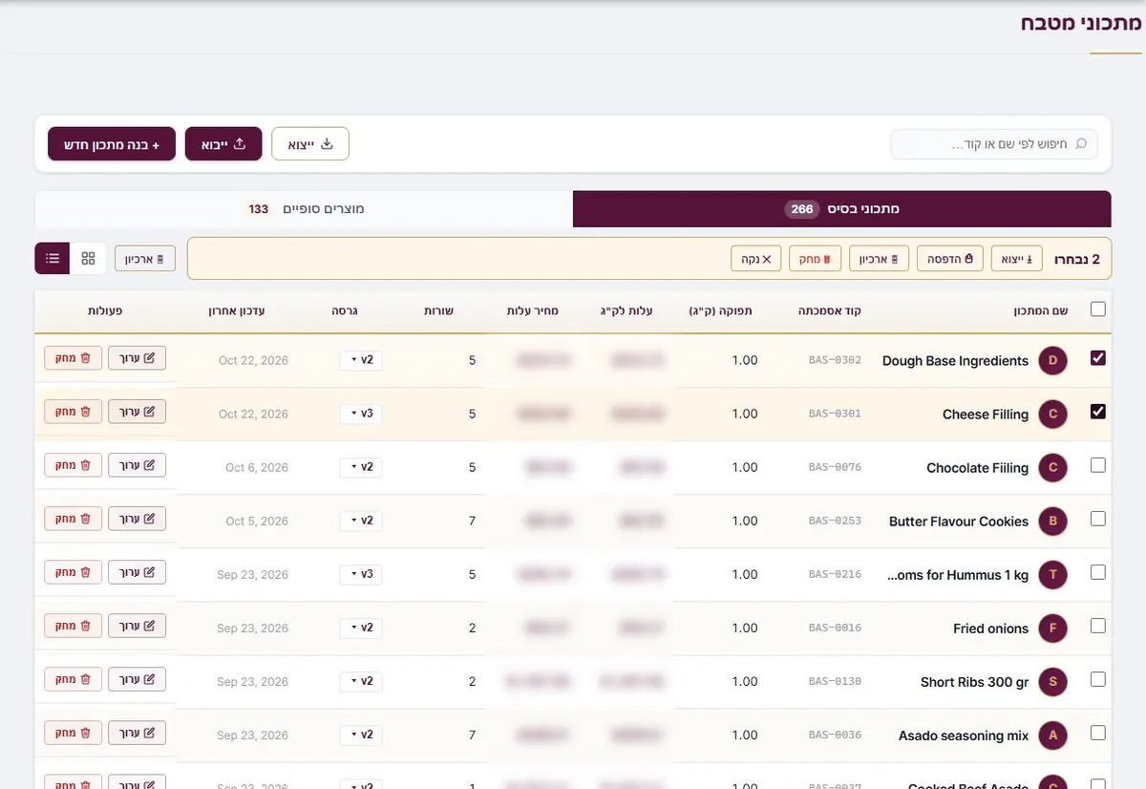The image size is (1146, 789).
Task: Click the B avatar of Butter Flavour Cookies
Action: pyautogui.click(x=1052, y=522)
